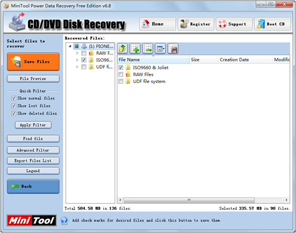This screenshot has width=296, height=233.
Task: Click the scrollbar left arrow
Action: pos(120,200)
